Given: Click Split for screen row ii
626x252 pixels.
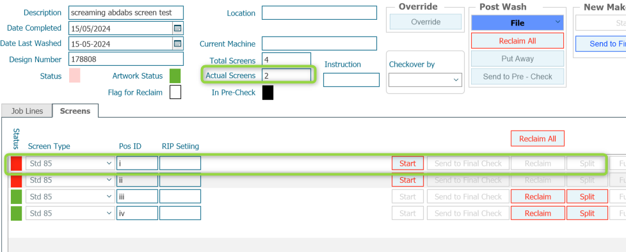Looking at the screenshot, I should [x=587, y=180].
